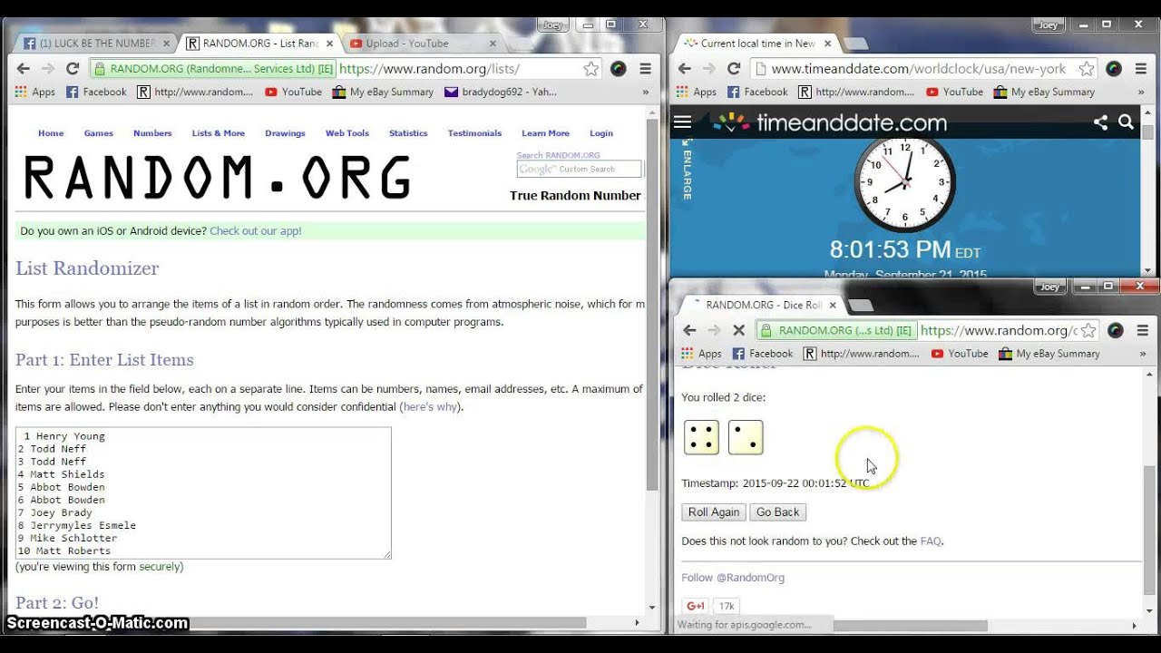Click the 'securely' link below the list
This screenshot has width=1161, height=653.
click(x=160, y=567)
